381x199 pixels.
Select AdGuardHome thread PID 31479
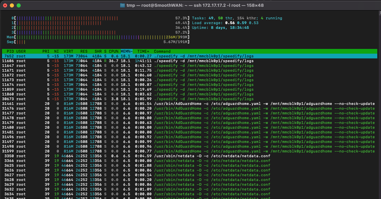point(190,123)
